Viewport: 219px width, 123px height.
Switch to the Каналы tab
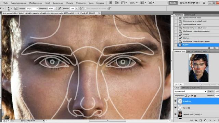coord(185,88)
